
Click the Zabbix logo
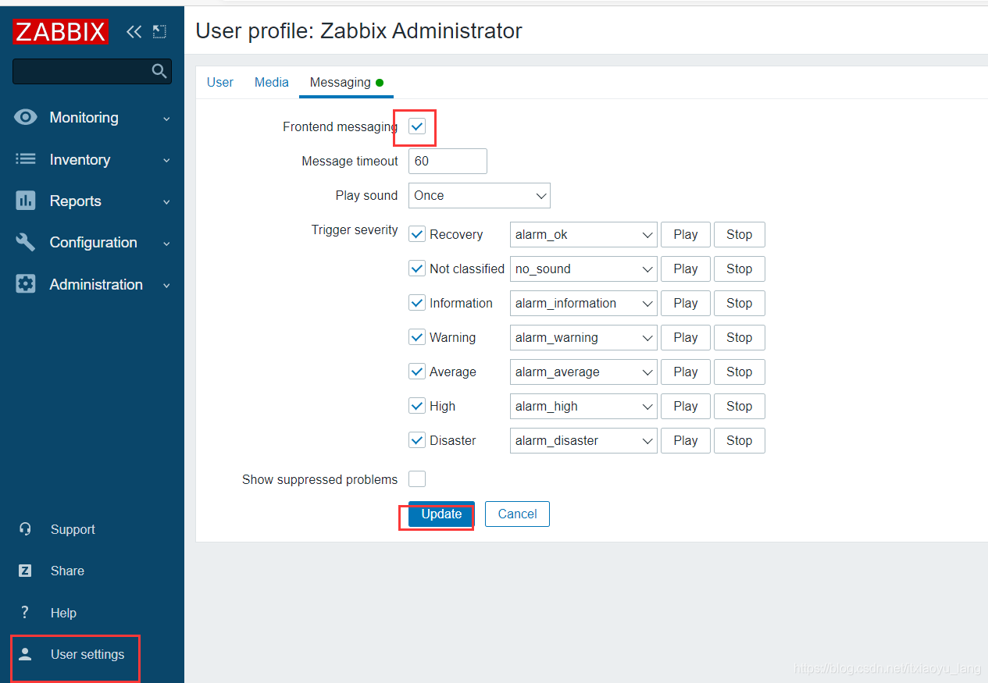point(60,32)
